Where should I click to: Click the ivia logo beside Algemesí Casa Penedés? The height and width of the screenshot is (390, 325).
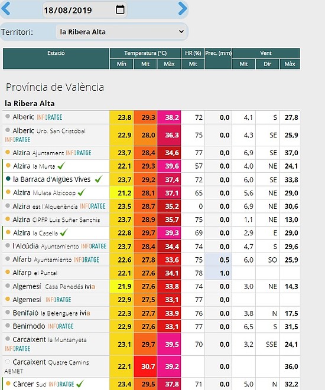point(90,287)
